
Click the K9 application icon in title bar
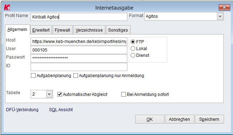(7, 7)
